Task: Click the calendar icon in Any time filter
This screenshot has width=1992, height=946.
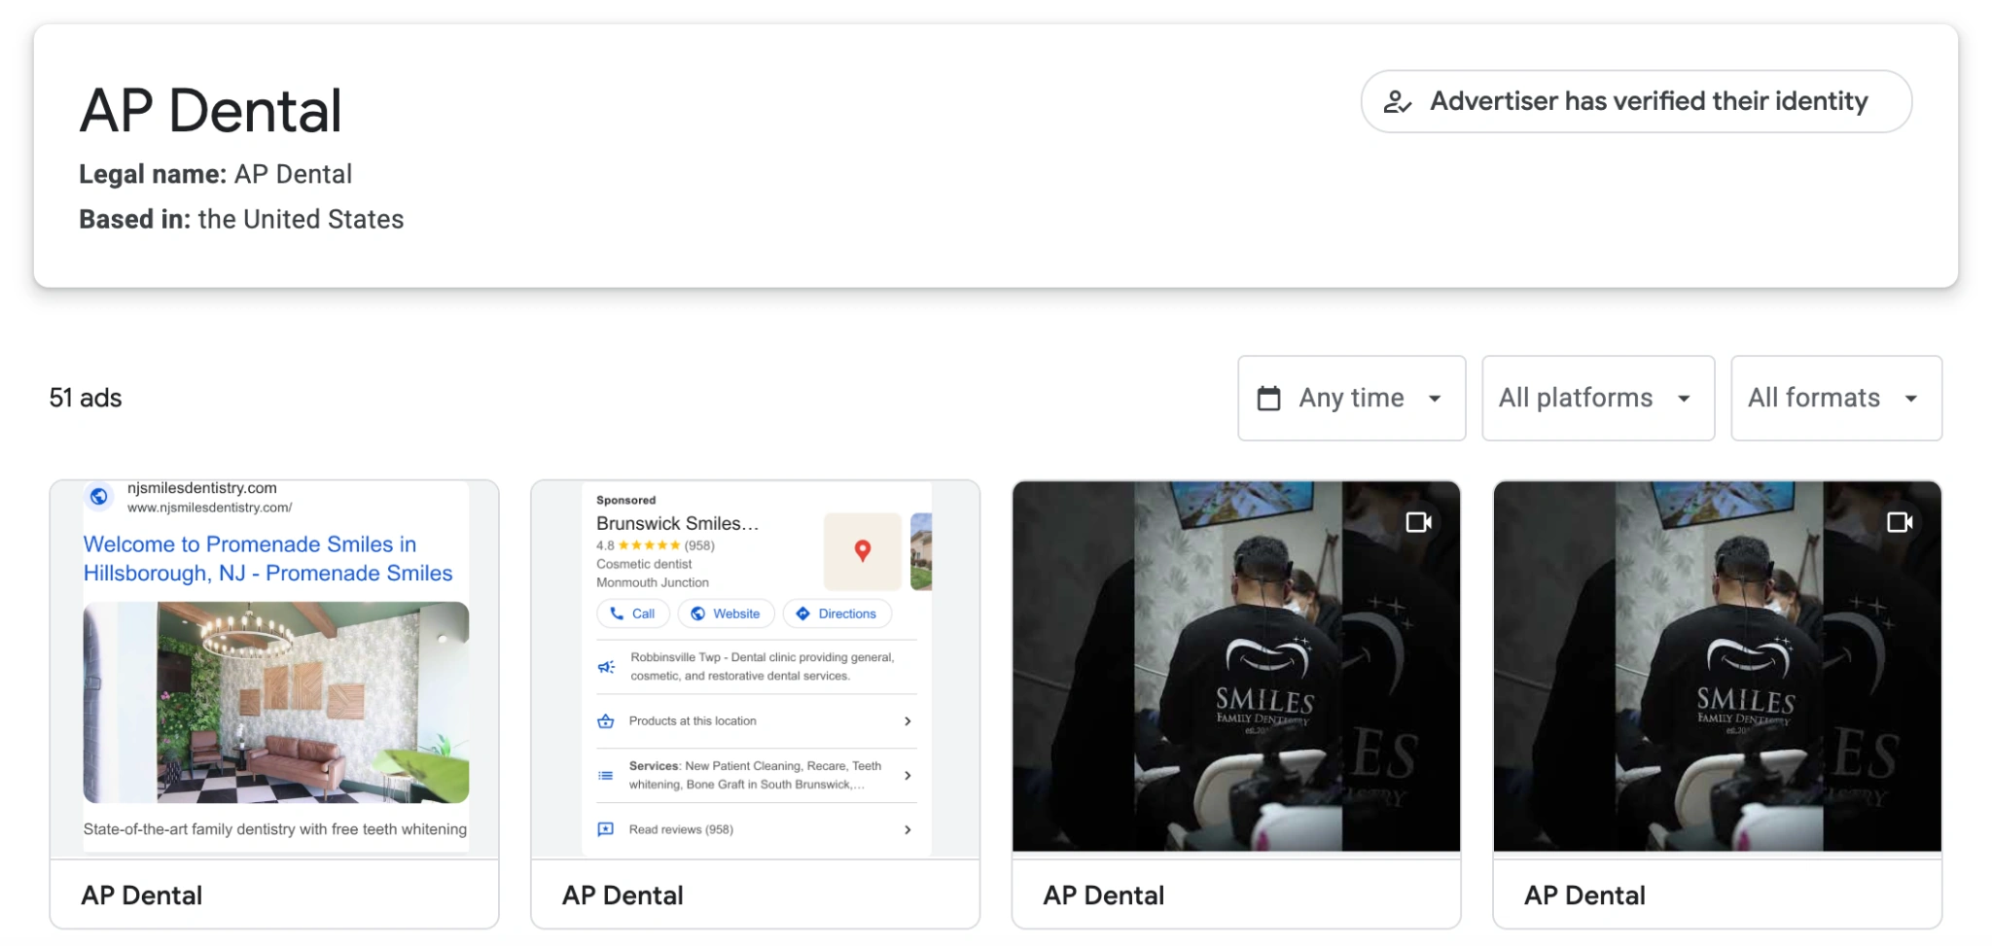Action: point(1268,398)
